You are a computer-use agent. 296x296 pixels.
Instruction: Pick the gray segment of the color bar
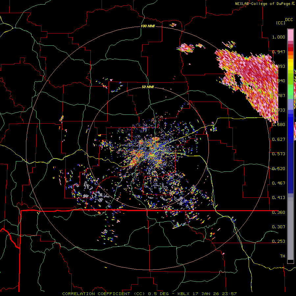coord(290,229)
